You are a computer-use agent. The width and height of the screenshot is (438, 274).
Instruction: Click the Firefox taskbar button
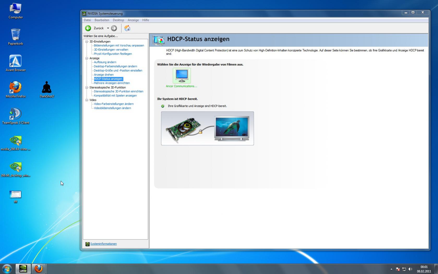pyautogui.click(x=39, y=269)
